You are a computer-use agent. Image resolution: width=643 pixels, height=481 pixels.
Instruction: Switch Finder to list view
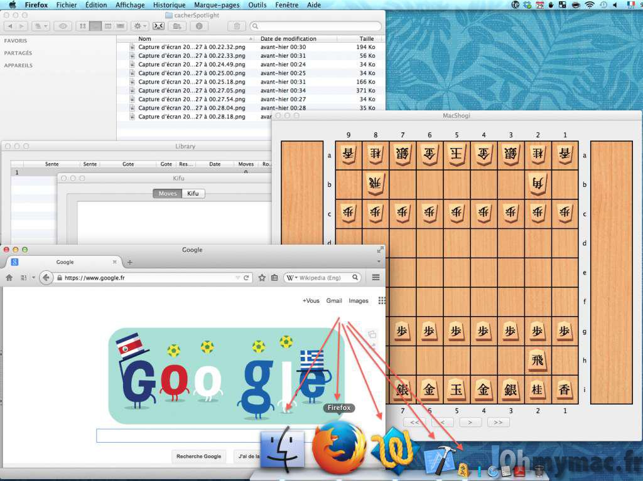95,26
